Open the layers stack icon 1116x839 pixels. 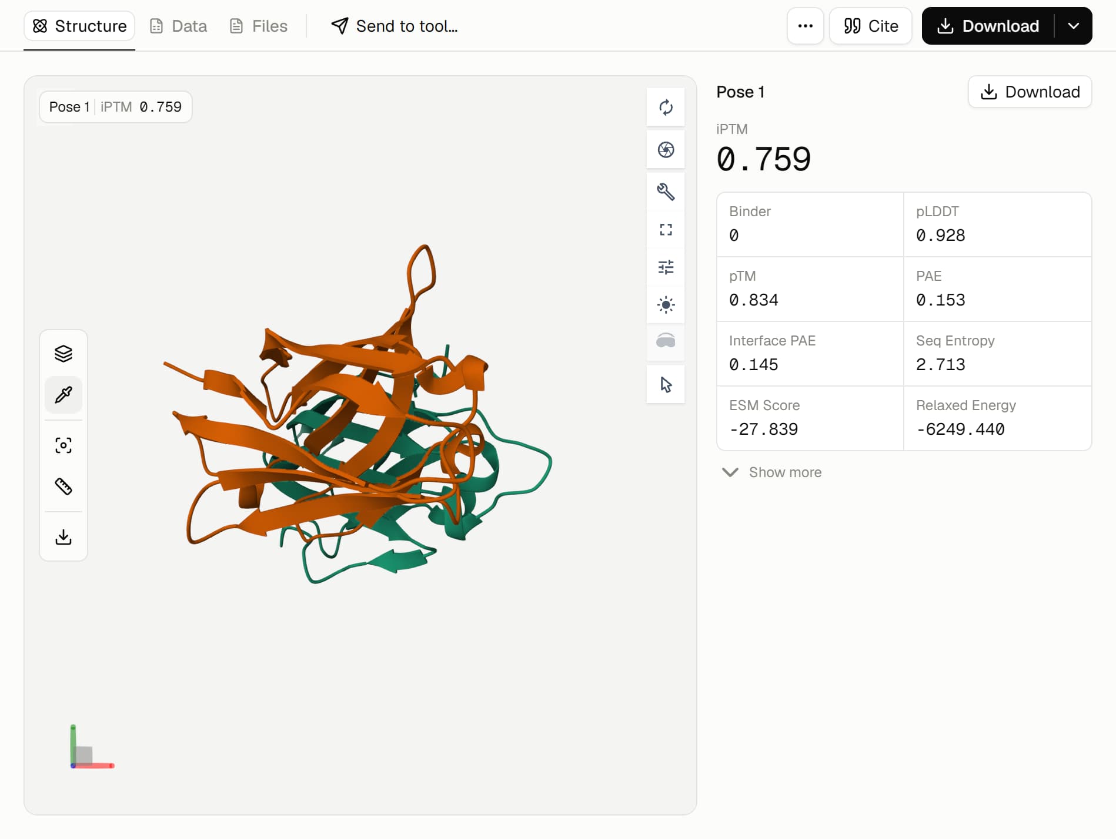point(64,354)
